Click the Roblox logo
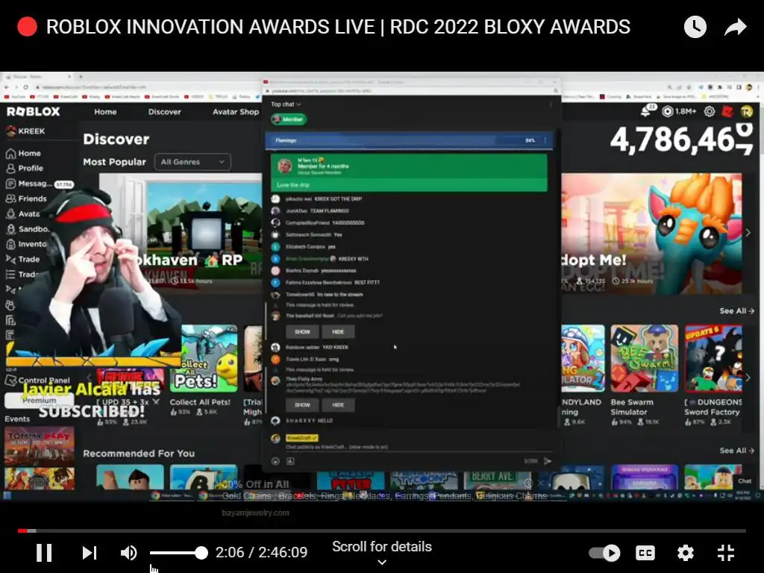764x573 pixels. pos(33,112)
